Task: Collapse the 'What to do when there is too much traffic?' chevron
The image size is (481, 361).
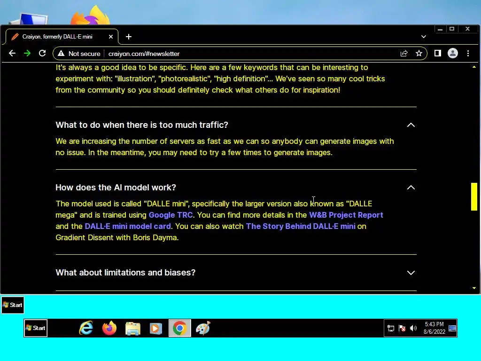Action: [x=411, y=125]
